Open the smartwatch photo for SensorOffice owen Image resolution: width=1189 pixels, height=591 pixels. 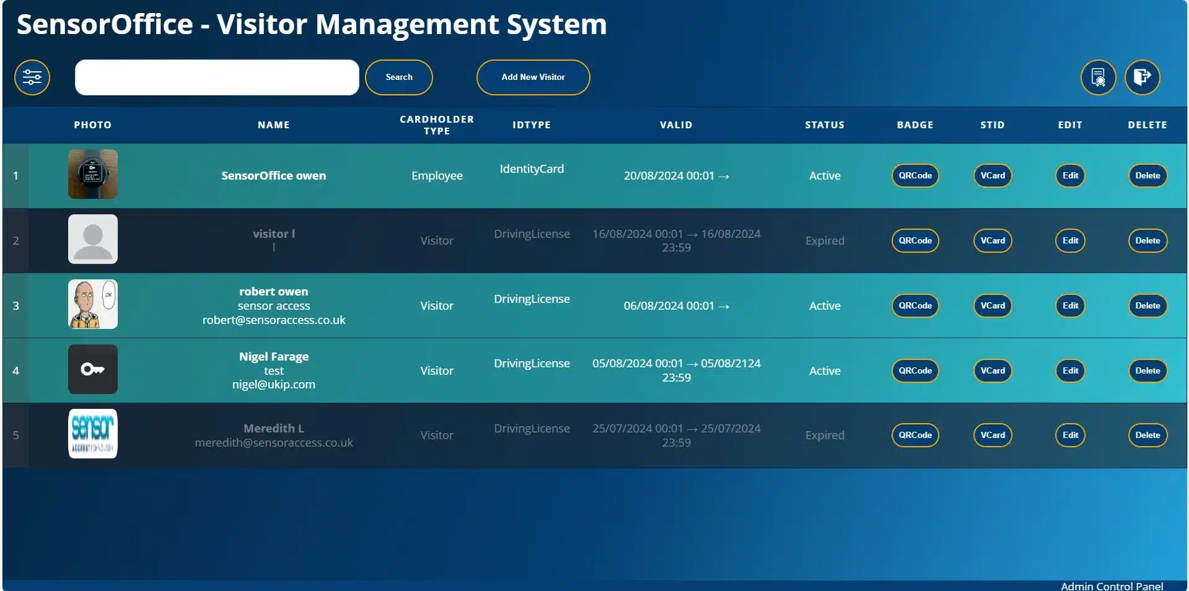(x=93, y=174)
